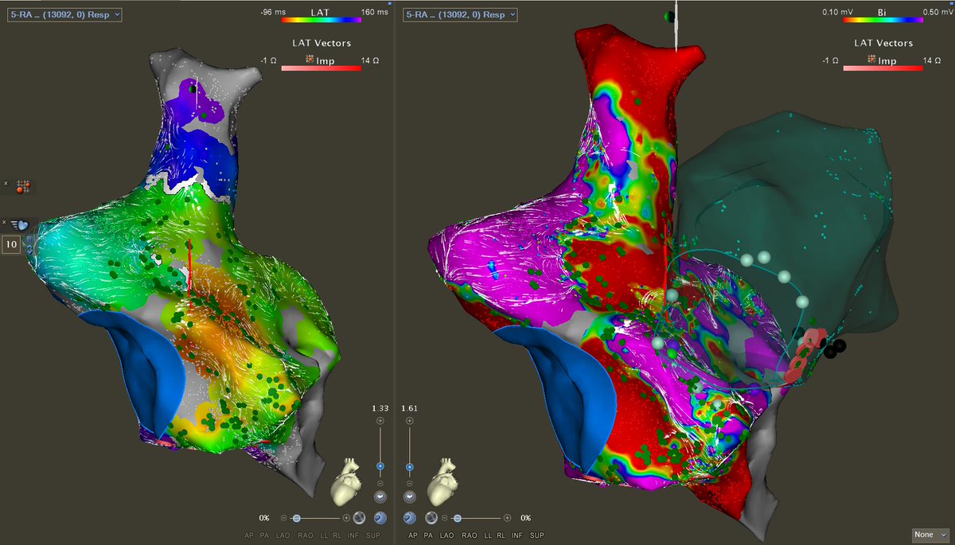Click the small blue grid icon below the winged heart
Screen dimensions: 955x545
(x=29, y=239)
